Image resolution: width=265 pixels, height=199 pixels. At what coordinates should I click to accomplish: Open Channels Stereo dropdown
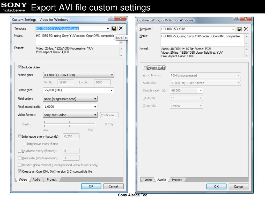(x=186, y=106)
